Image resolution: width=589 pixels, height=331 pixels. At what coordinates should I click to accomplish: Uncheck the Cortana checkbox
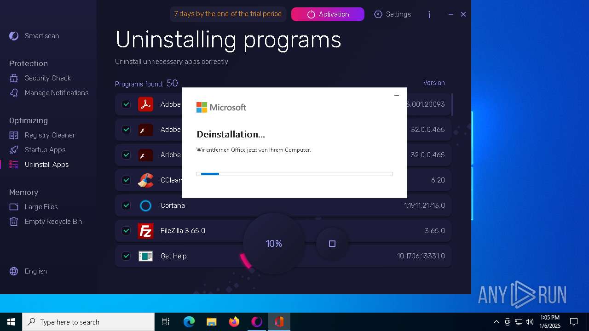(126, 205)
